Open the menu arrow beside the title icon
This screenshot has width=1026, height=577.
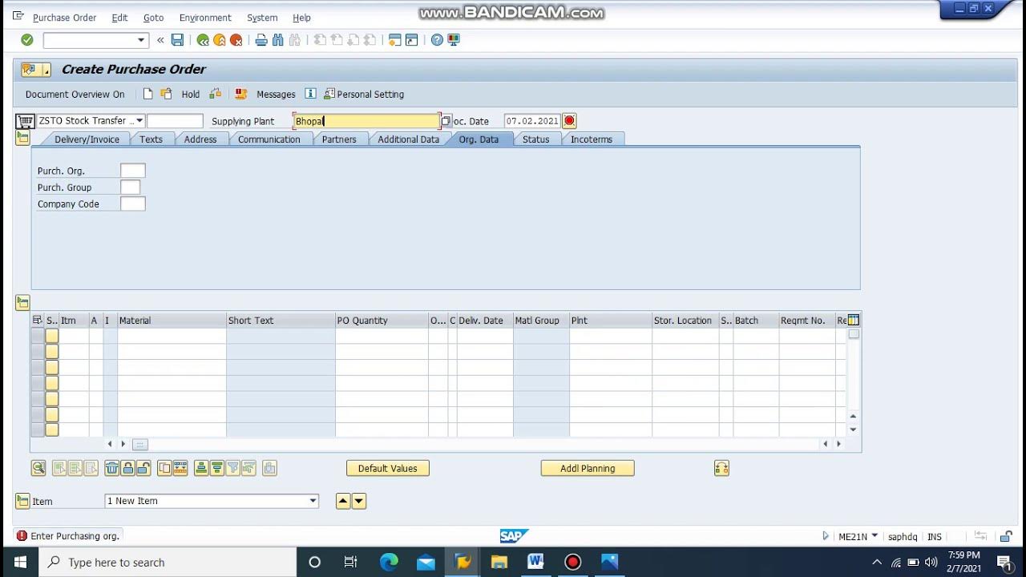click(x=46, y=70)
